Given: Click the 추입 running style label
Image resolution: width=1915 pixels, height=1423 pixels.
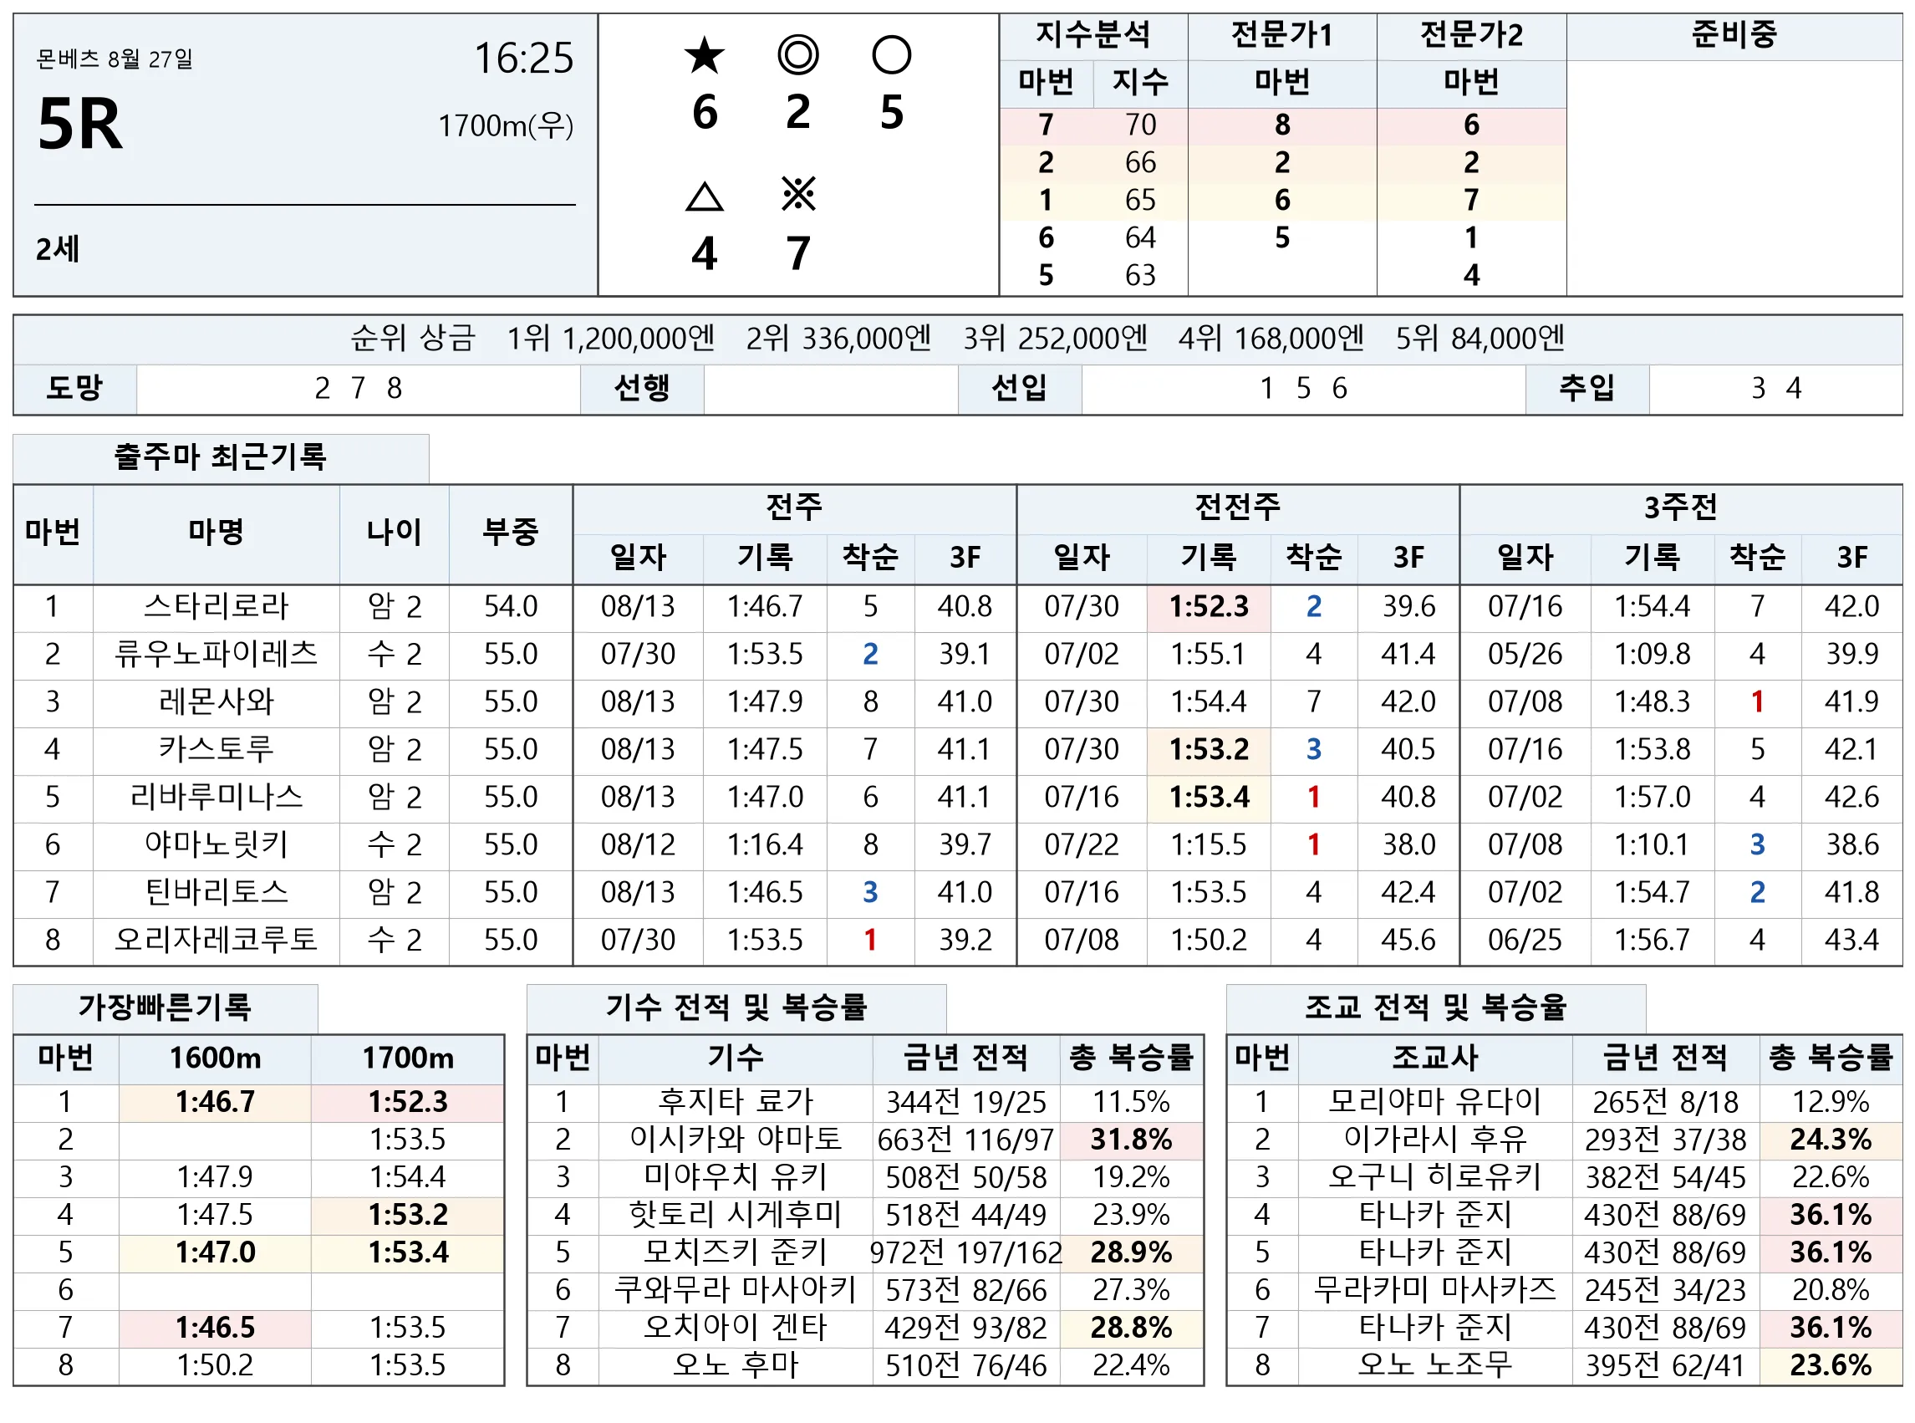Looking at the screenshot, I should (1586, 389).
